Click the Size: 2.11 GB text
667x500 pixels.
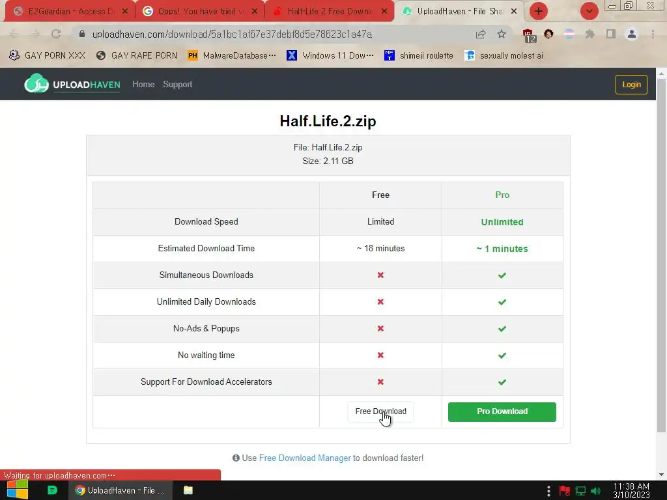pyautogui.click(x=328, y=161)
